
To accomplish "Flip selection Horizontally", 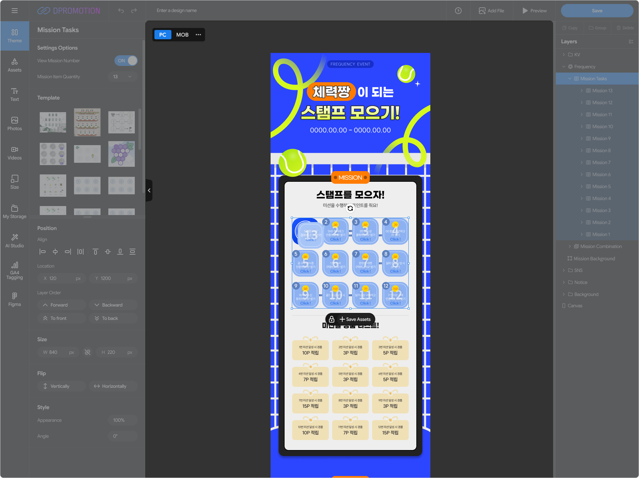I will point(113,386).
